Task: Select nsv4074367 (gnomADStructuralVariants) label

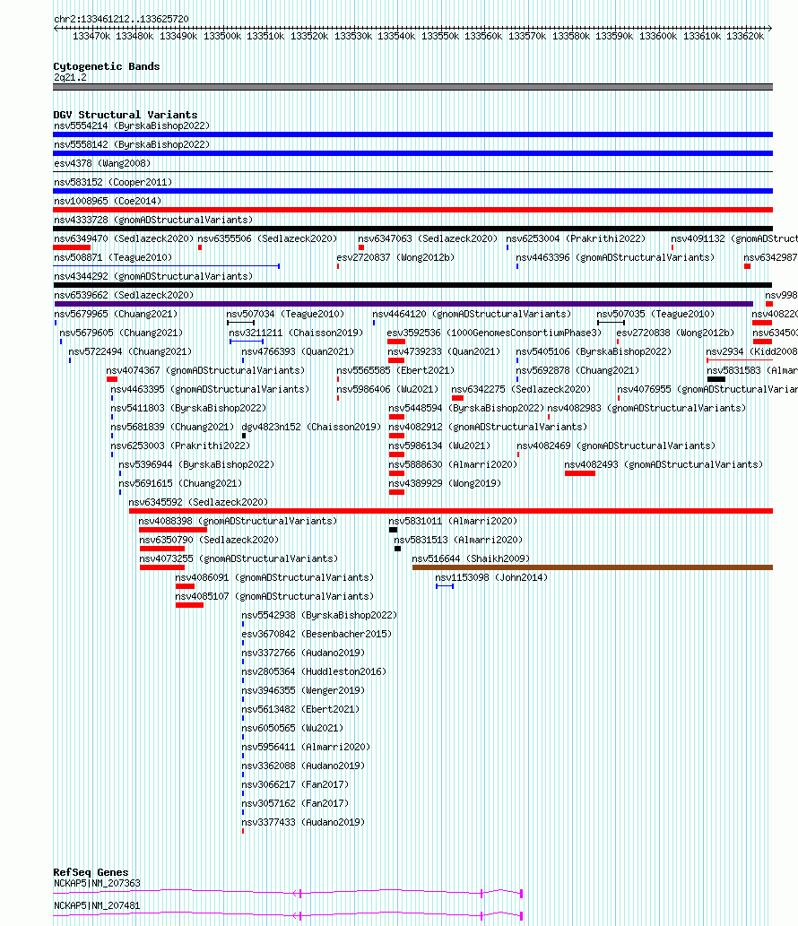Action: [x=205, y=371]
